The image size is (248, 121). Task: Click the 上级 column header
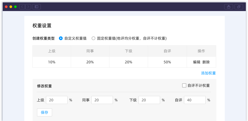pyautogui.click(x=52, y=51)
